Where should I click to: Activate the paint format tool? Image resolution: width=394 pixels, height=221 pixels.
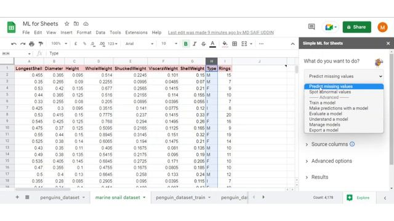[41, 44]
